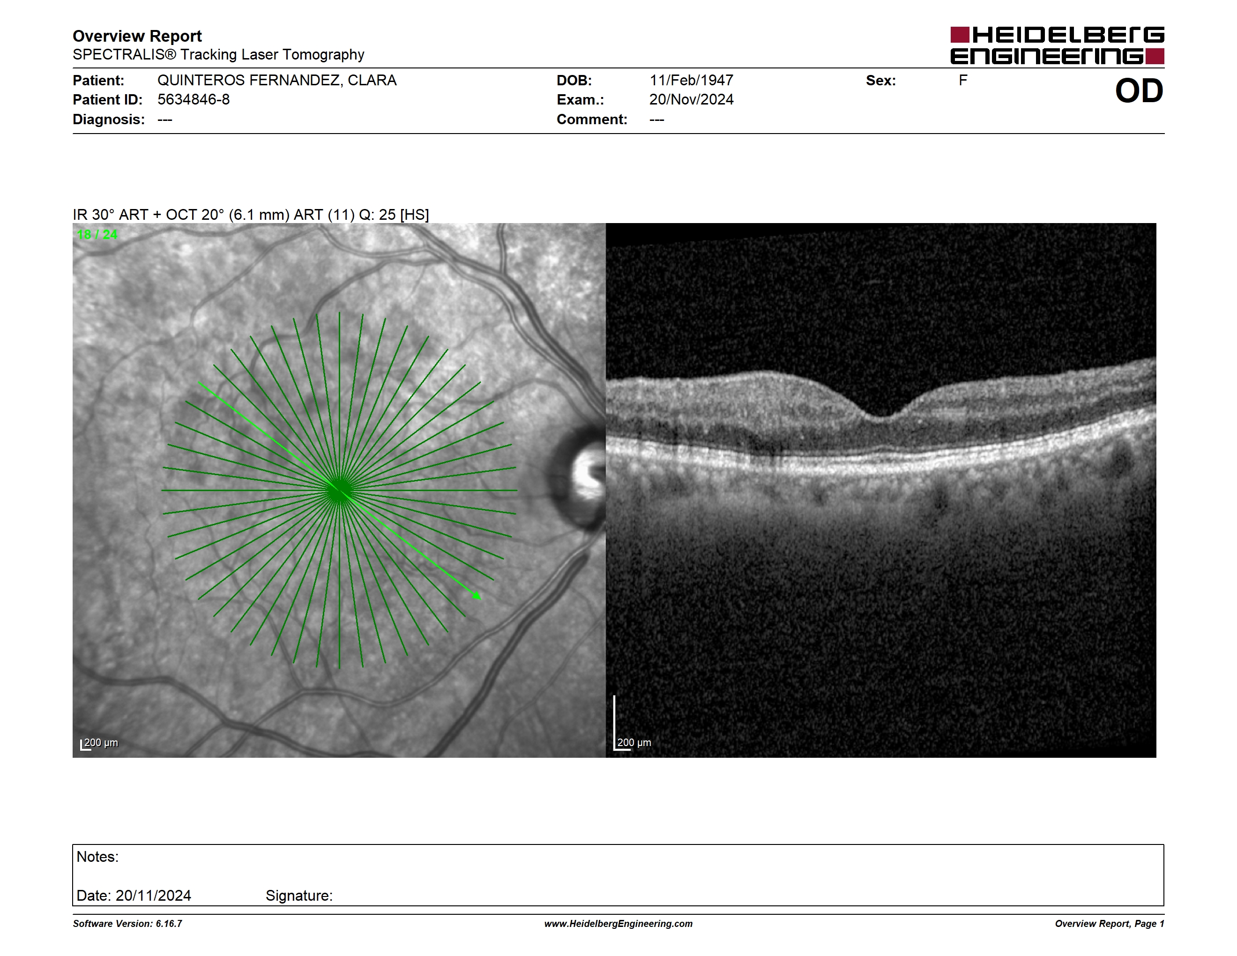1237x956 pixels.
Task: Select patient name 'QUINTEROS FERNANDEZ, CLARA'
Action: click(x=277, y=81)
